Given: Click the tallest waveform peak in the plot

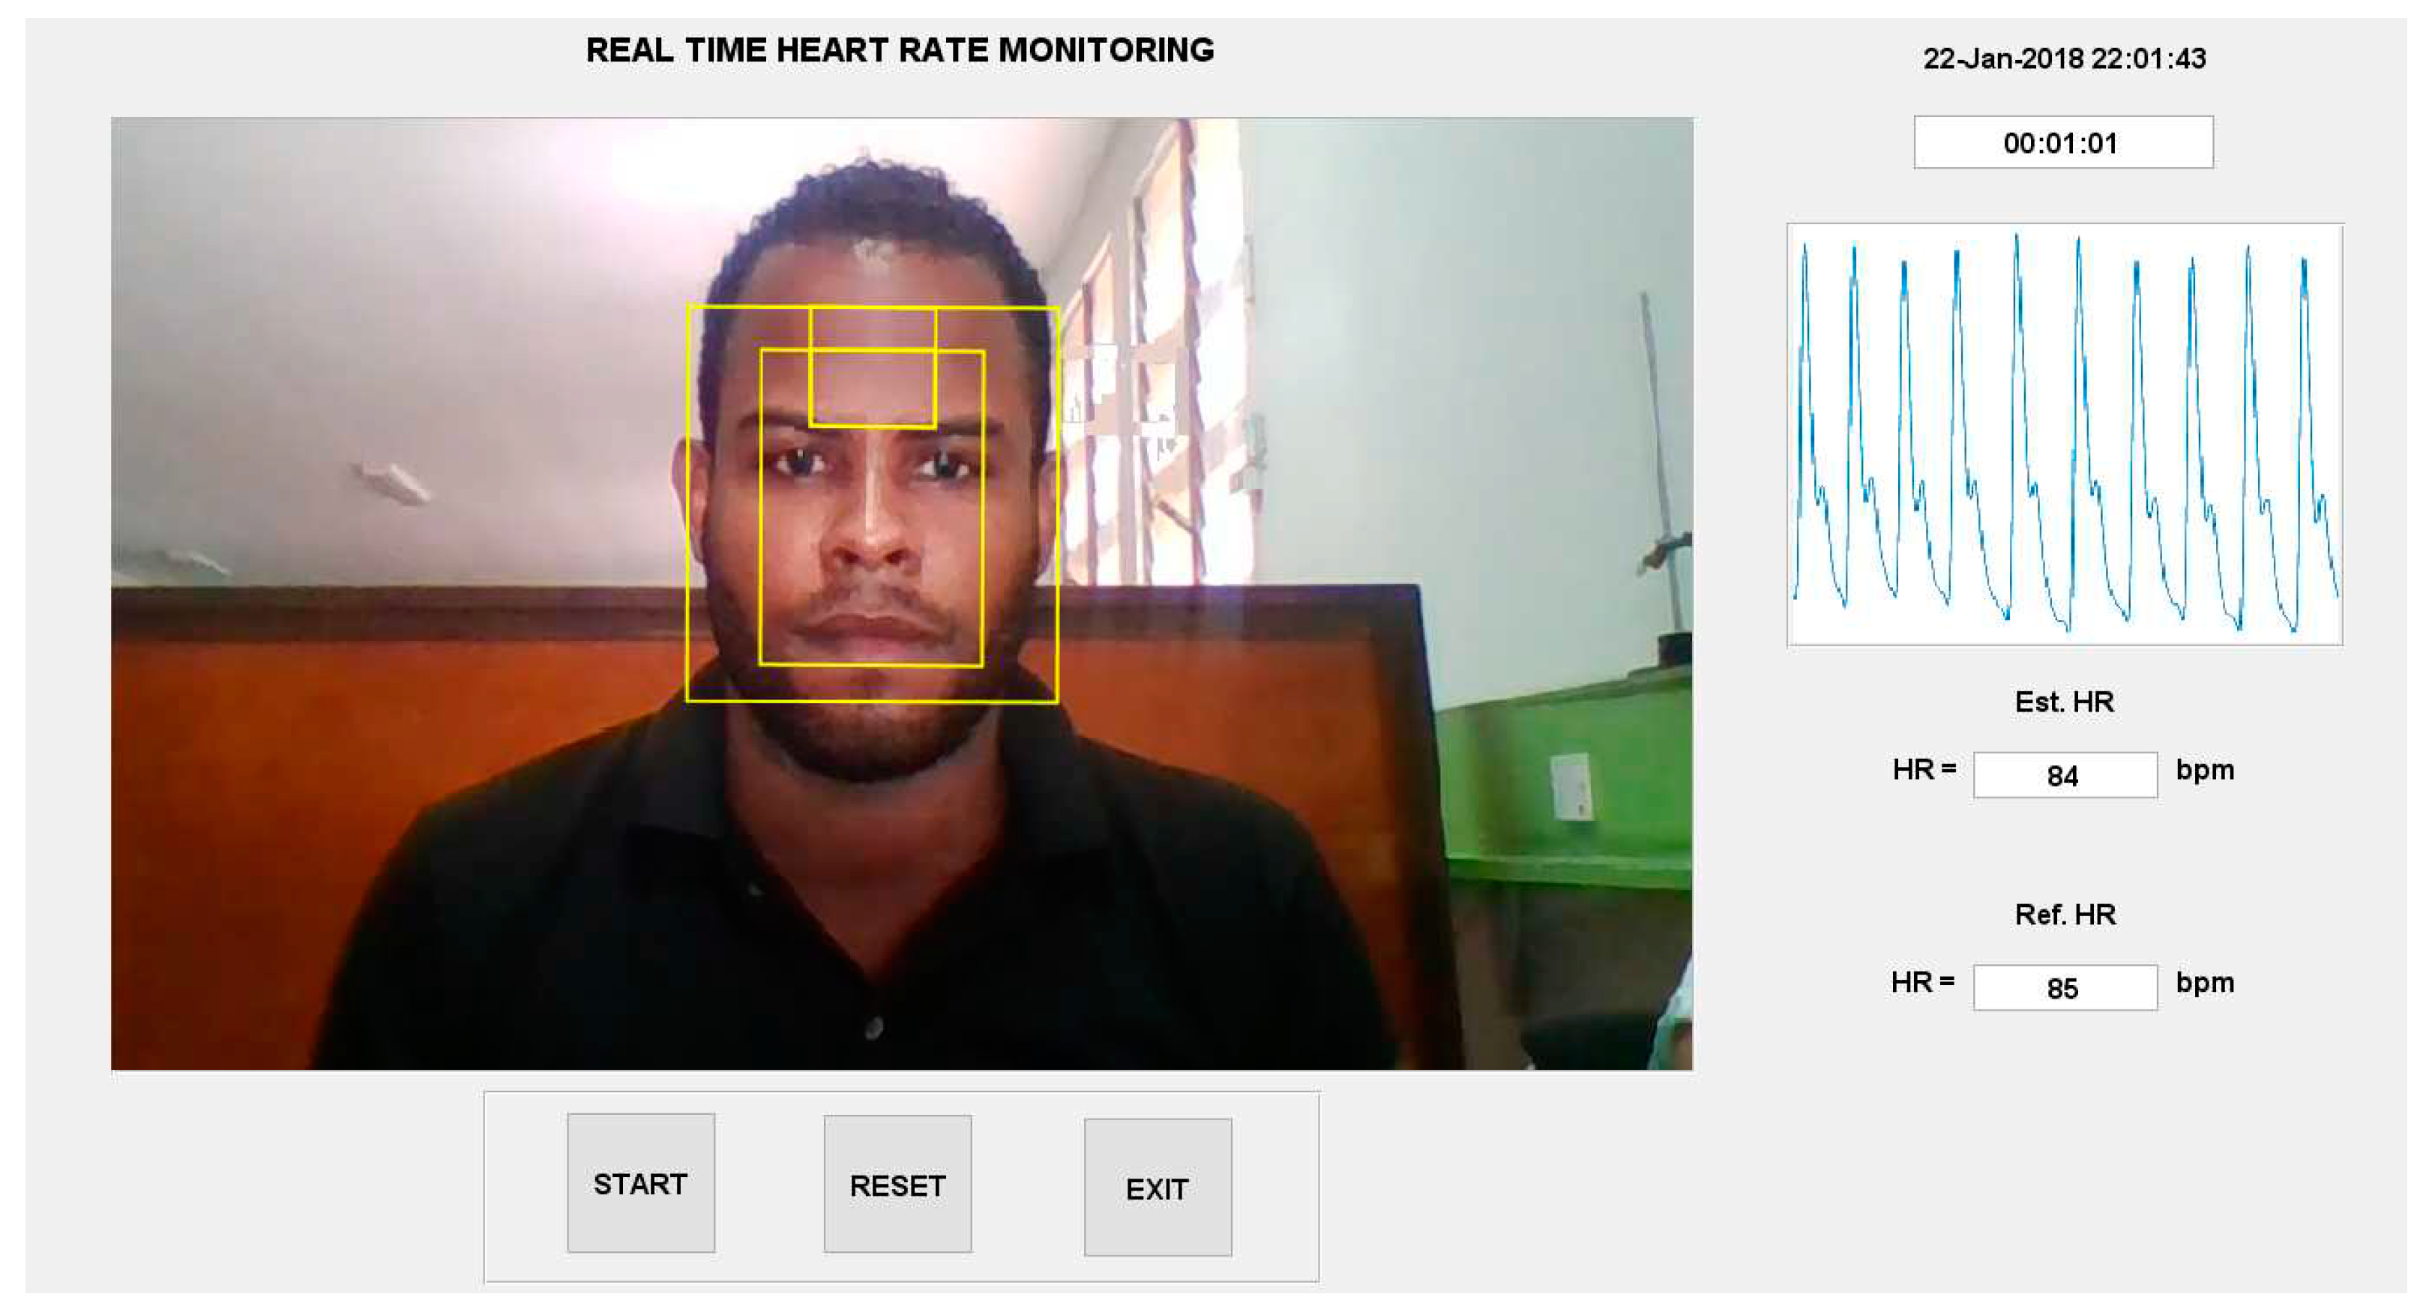Looking at the screenshot, I should click(x=2017, y=238).
